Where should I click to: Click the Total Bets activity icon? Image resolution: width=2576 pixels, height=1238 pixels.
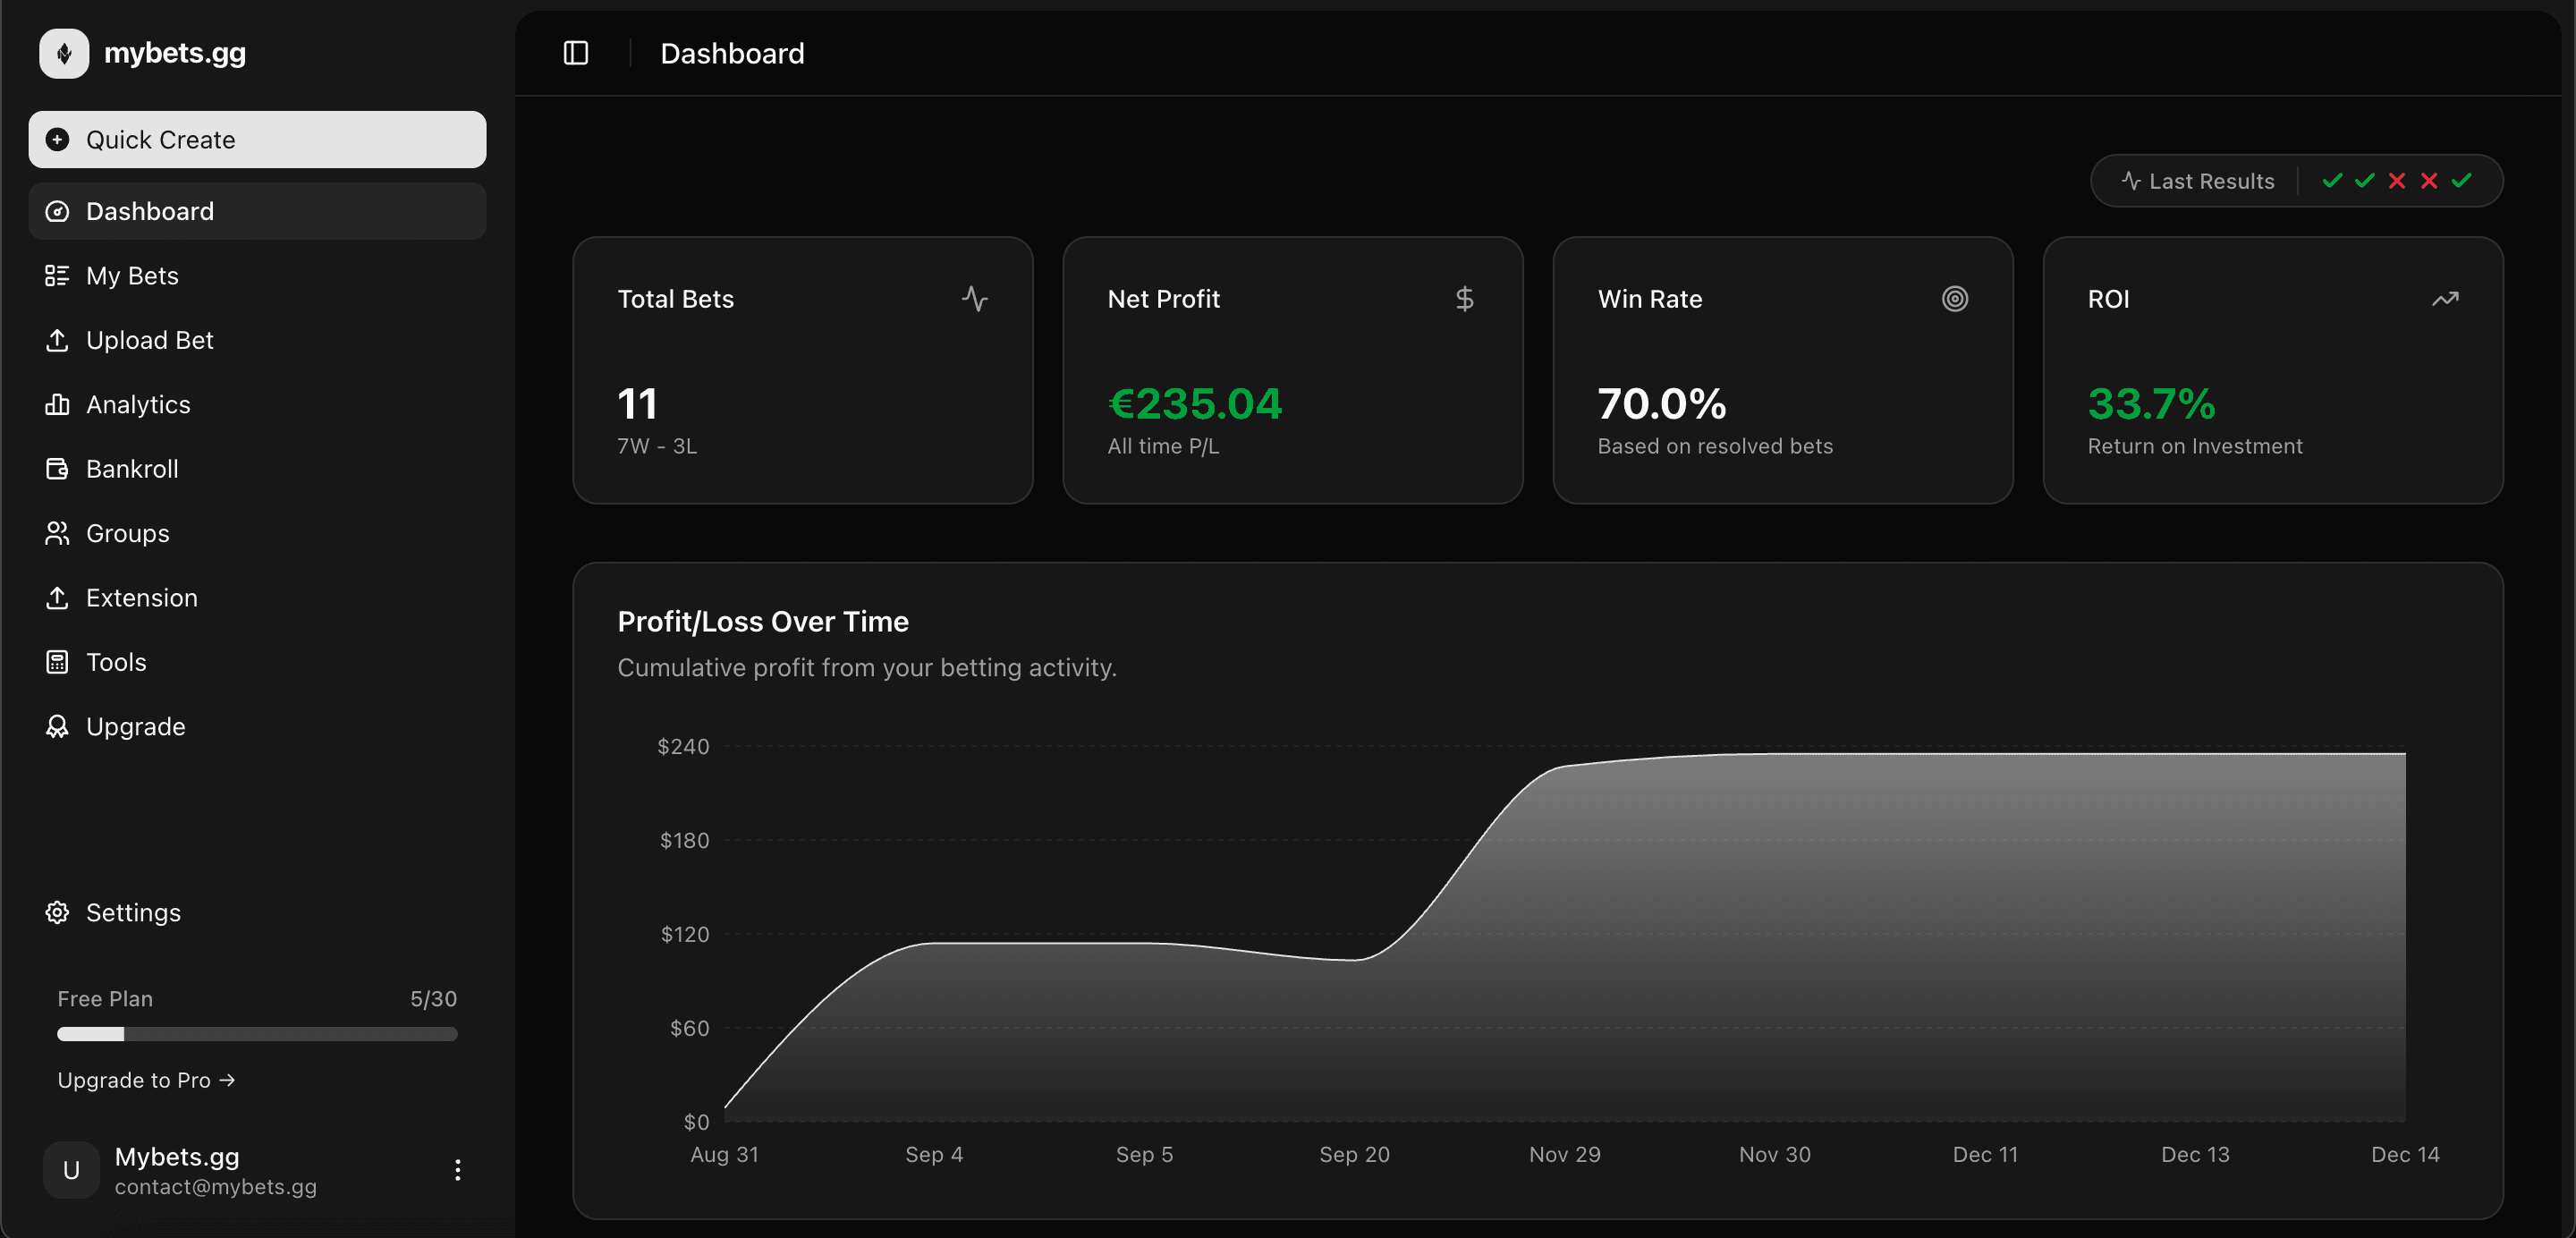click(974, 299)
